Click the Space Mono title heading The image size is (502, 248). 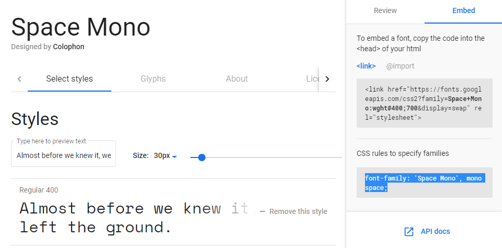point(81,27)
